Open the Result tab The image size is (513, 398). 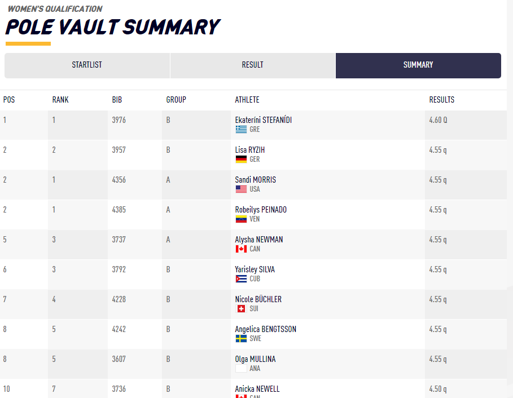(x=252, y=65)
